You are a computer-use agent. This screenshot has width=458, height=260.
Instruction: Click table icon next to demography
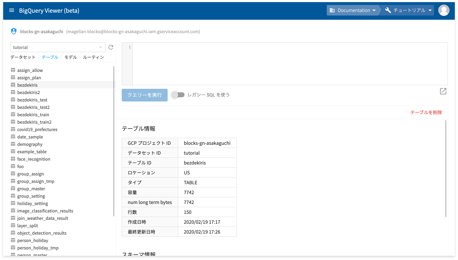pos(13,144)
